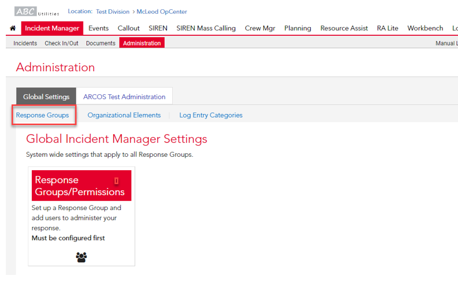Switch to ARCOS Test Administration tab
The image size is (458, 283).
point(124,97)
